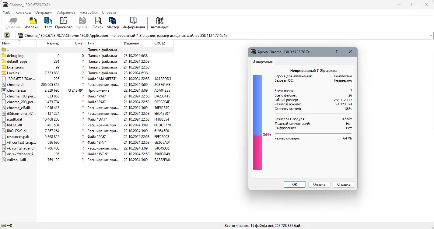Select the icudtl.dat file icon
Screen dimensions: 434x229
4,119
